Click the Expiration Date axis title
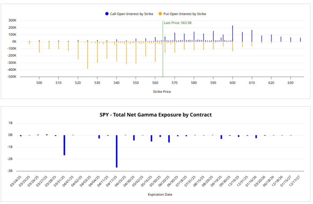This screenshot has height=204, width=313. point(160,195)
